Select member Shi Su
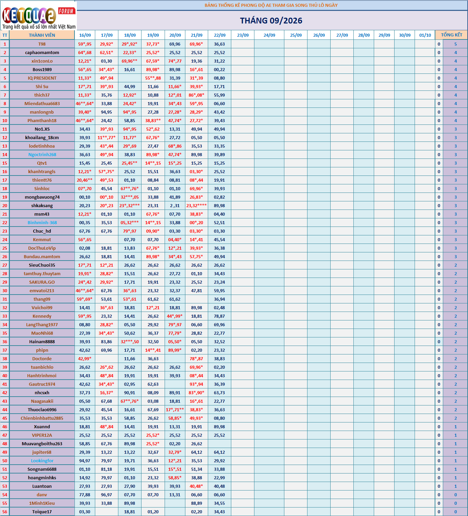Viewport: 468px width, 516px height. click(x=42, y=87)
